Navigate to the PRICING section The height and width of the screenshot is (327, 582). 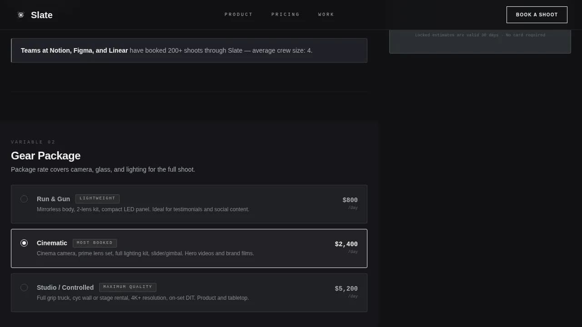pos(286,14)
